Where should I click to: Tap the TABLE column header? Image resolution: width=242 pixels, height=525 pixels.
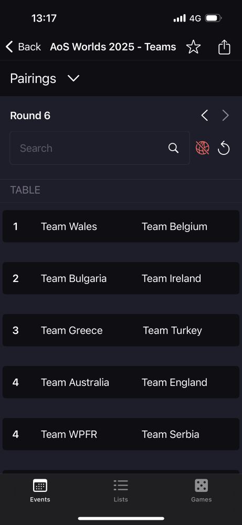[25, 190]
